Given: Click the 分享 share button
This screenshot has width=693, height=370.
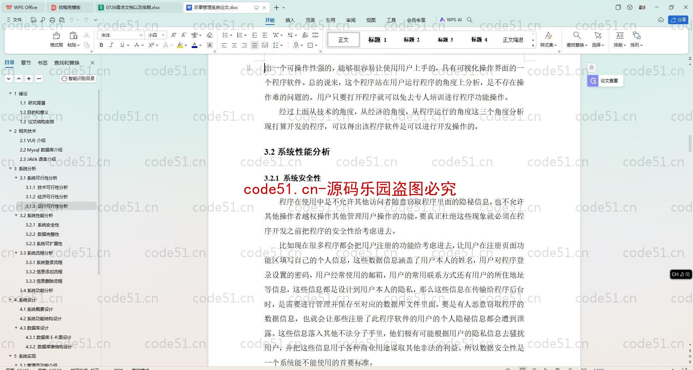Looking at the screenshot, I should 678,20.
